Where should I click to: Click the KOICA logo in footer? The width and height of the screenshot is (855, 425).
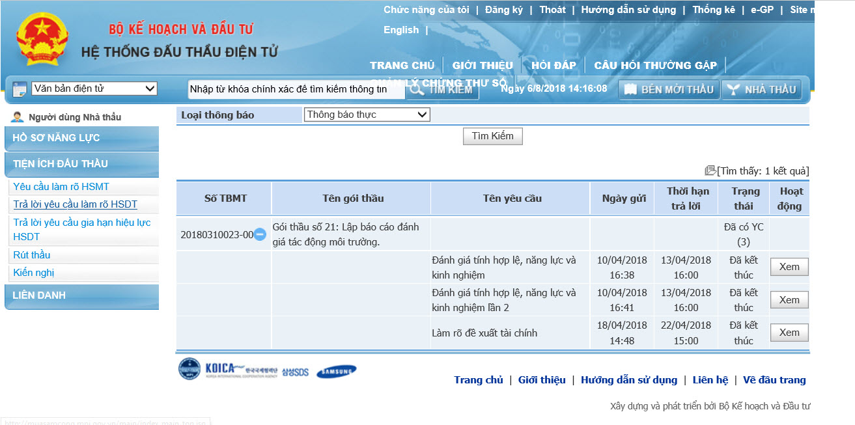241,369
